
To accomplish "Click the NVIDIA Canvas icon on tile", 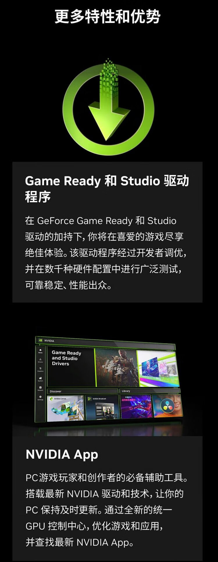I will [x=51, y=399].
